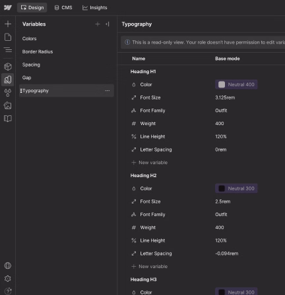The width and height of the screenshot is (285, 295).
Task: Open the Help question mark icon
Action: 8,291
